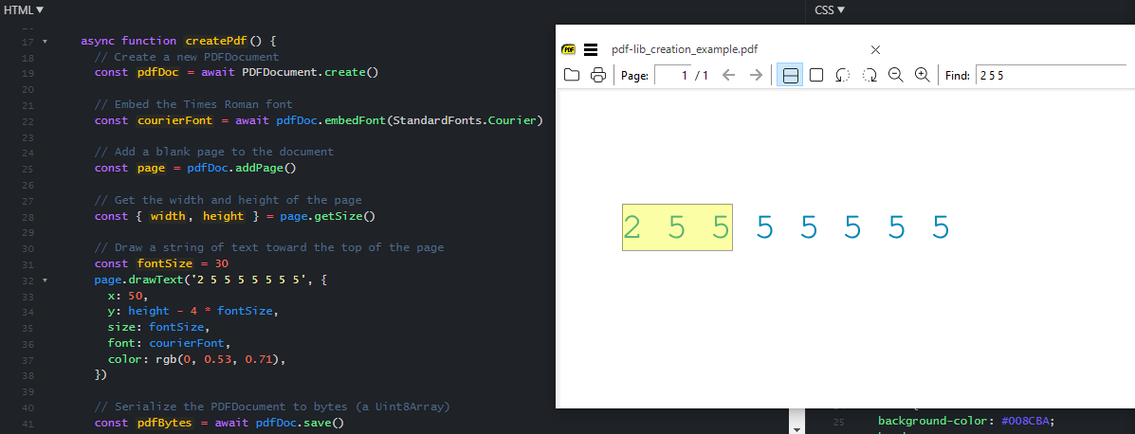Viewport: 1135px width, 434px height.
Task: Select the fit single page view
Action: (815, 75)
